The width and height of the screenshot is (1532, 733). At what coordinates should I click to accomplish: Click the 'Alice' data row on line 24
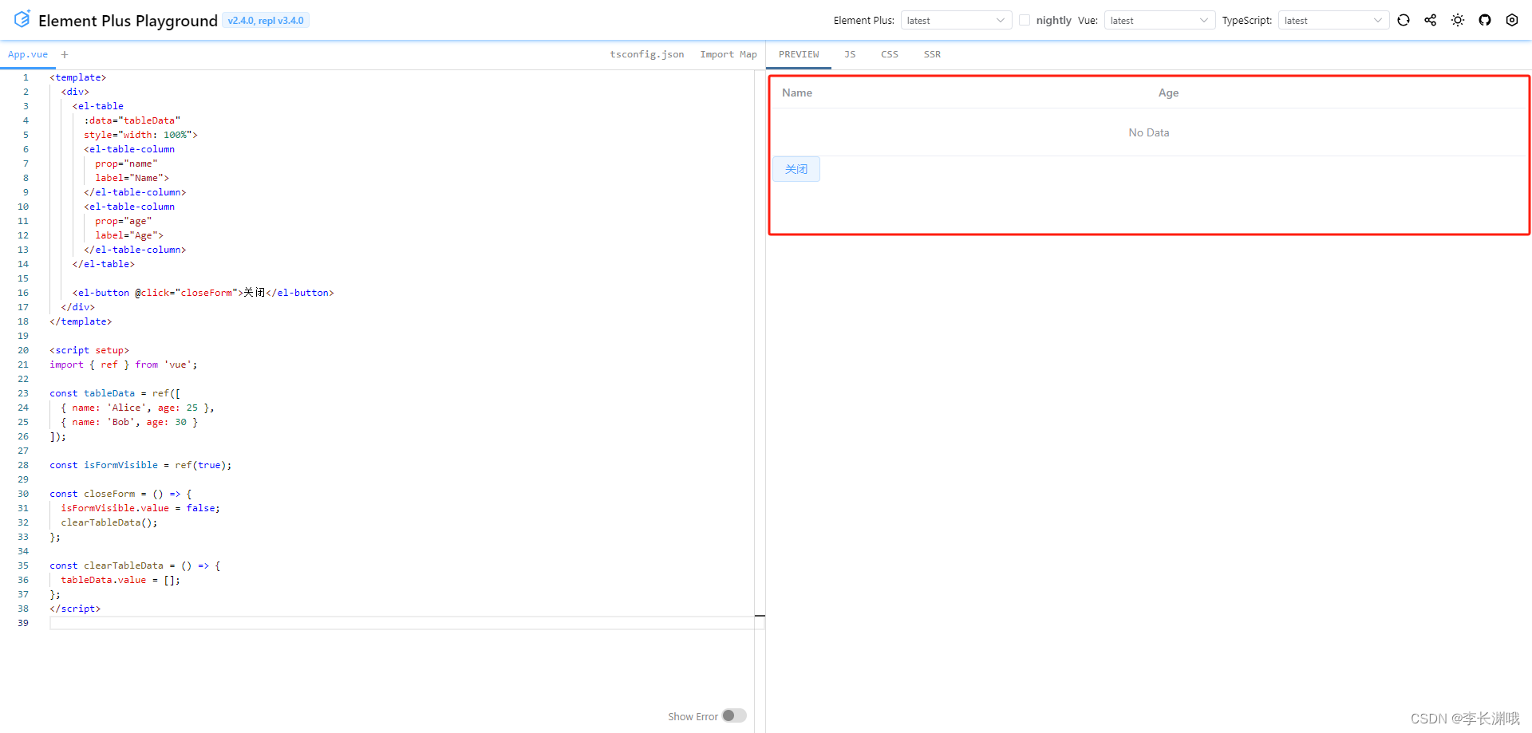[137, 408]
